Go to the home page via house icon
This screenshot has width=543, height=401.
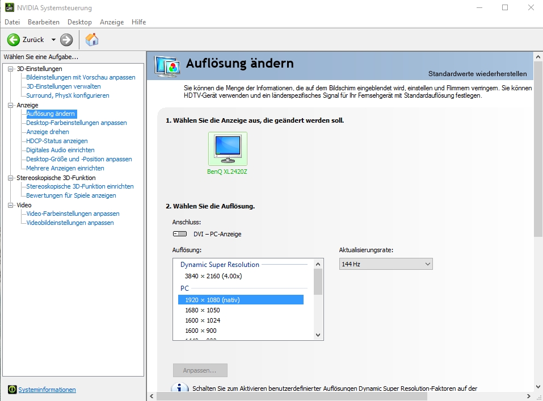[92, 40]
